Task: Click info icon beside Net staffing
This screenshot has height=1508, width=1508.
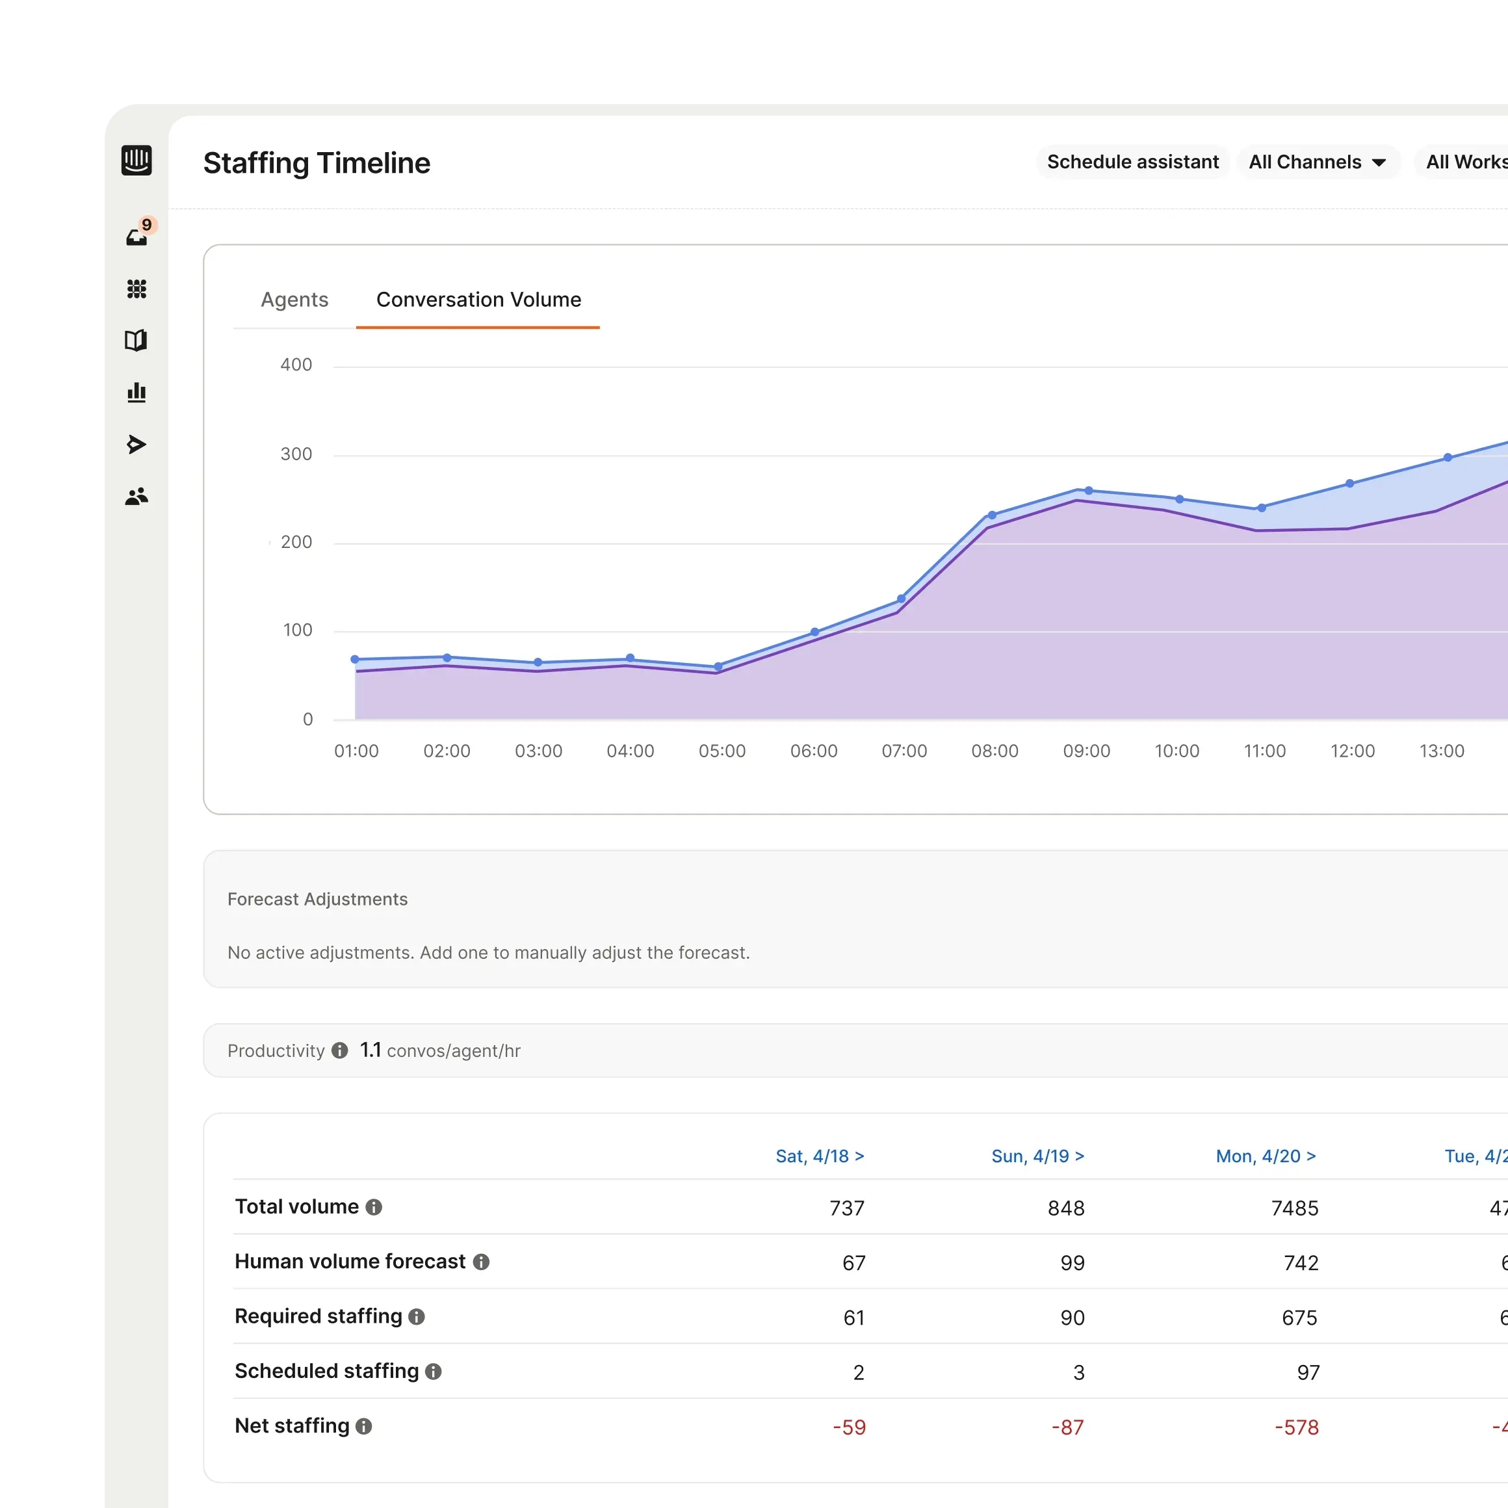Action: coord(364,1426)
